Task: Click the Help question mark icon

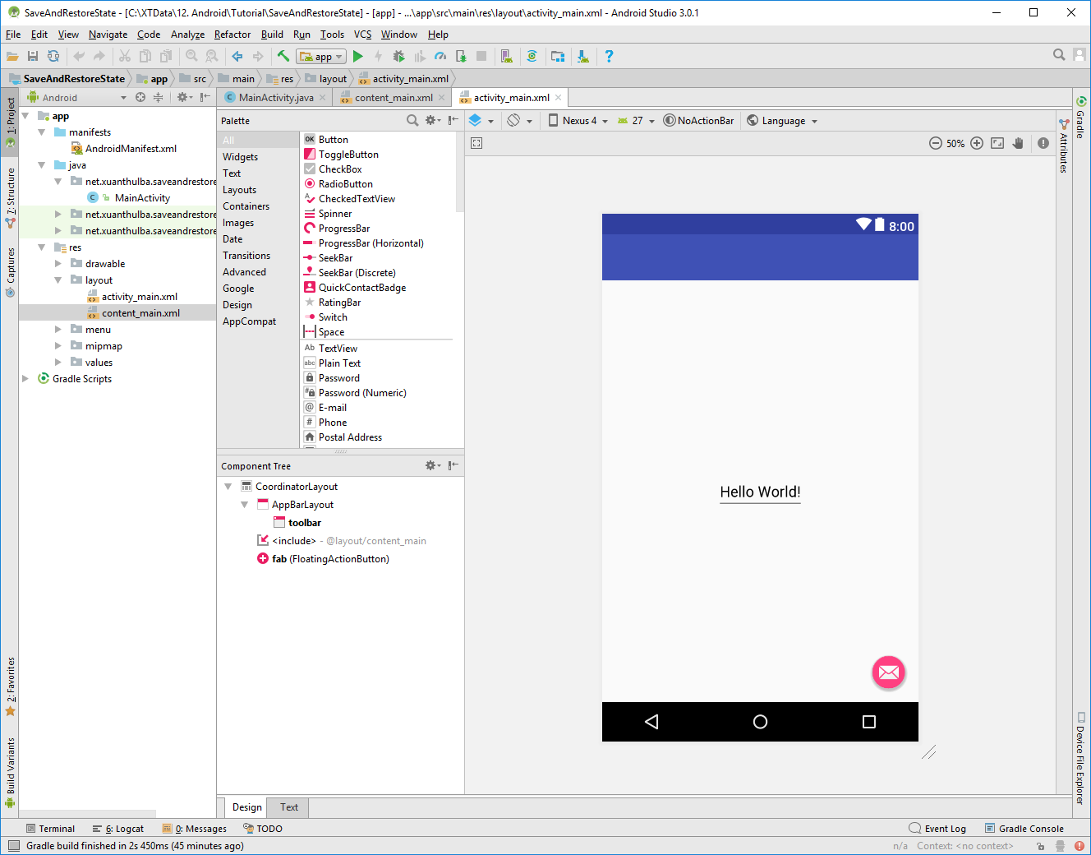Action: 609,56
